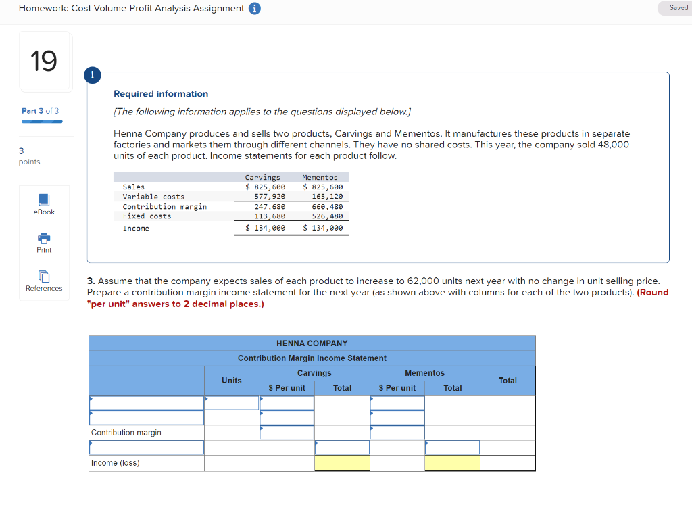The width and height of the screenshot is (692, 505).
Task: Click second row Mementos per unit field
Action: click(397, 418)
